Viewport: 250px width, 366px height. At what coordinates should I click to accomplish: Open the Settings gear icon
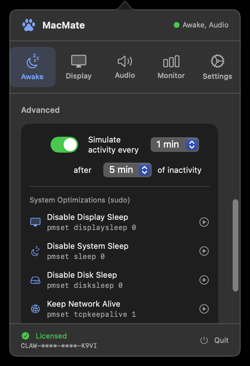tap(217, 61)
